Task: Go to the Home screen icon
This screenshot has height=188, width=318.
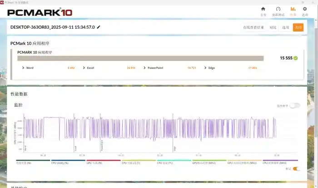Action: [263, 9]
